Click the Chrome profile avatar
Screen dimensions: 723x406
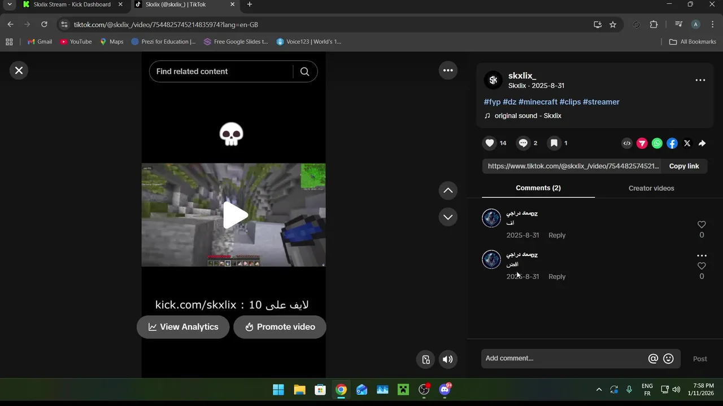[696, 25]
